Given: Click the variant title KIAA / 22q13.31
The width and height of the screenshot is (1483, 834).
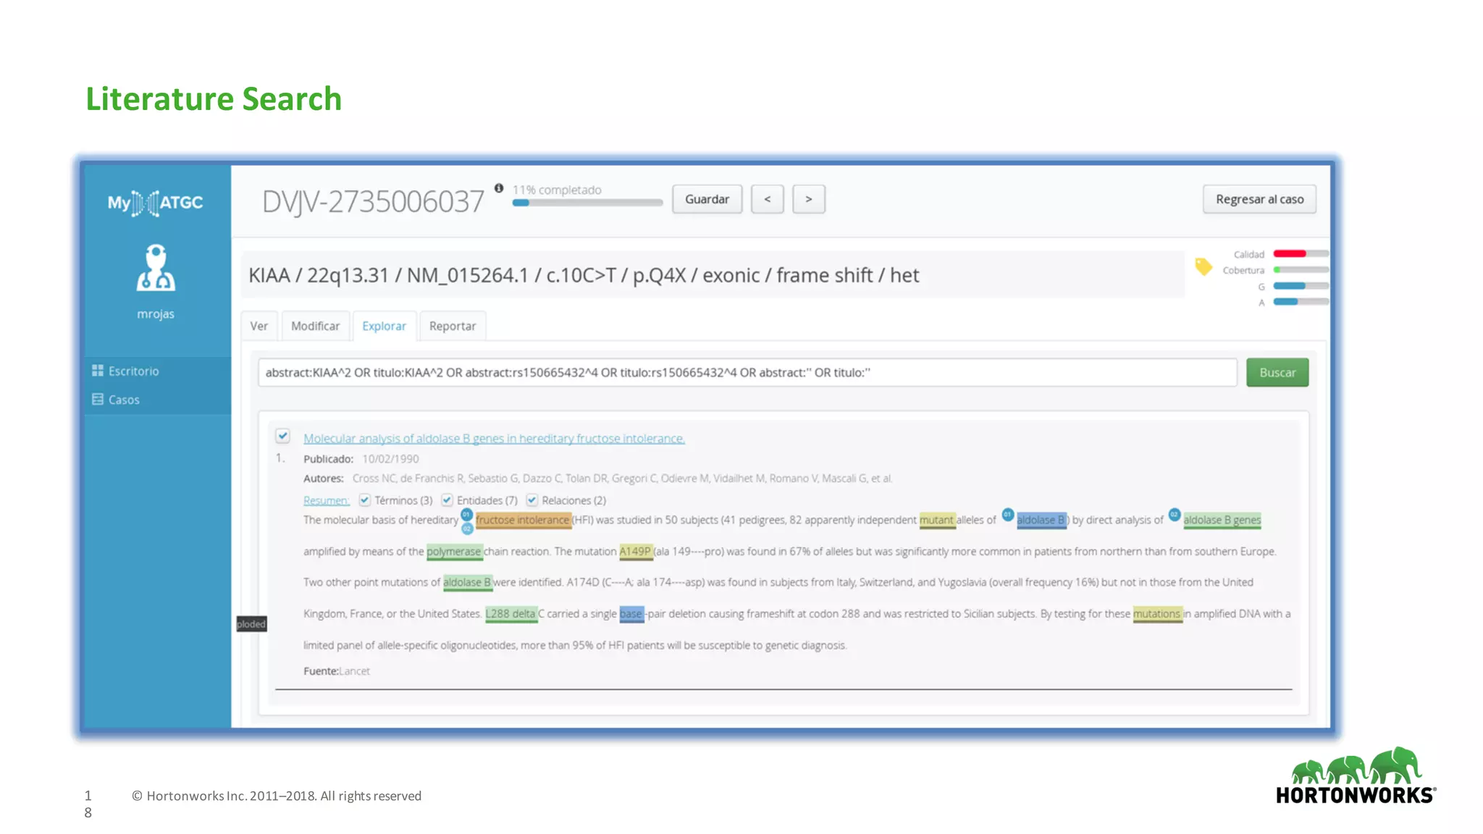Looking at the screenshot, I should click(584, 275).
